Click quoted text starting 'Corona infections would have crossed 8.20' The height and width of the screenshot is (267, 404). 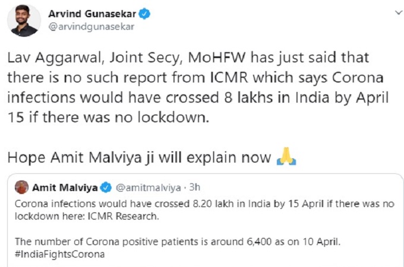tap(202, 204)
